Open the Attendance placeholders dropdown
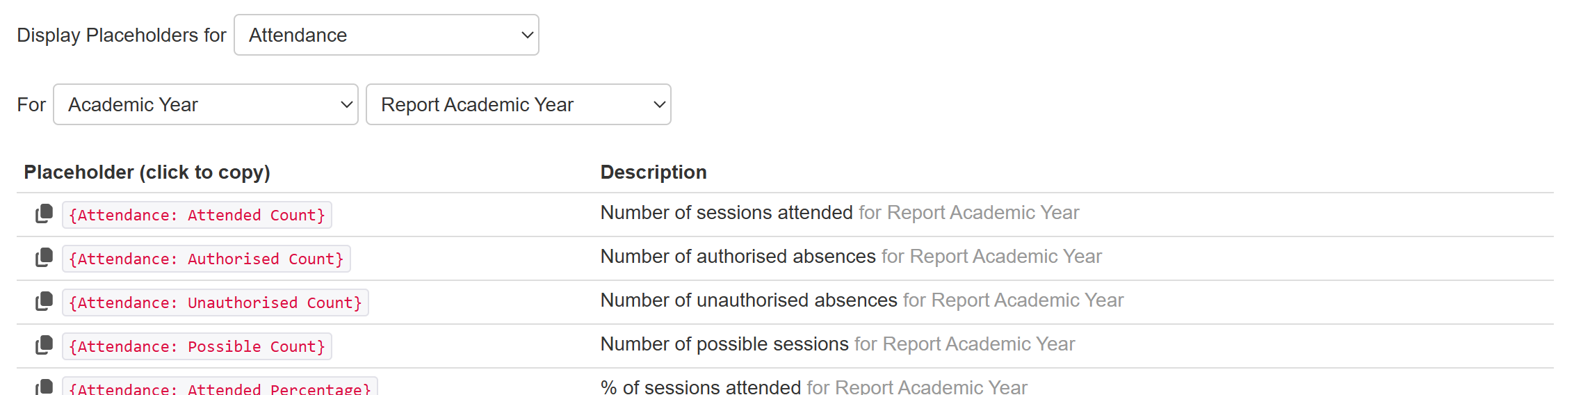Screen dimensions: 1574x395 click(386, 35)
